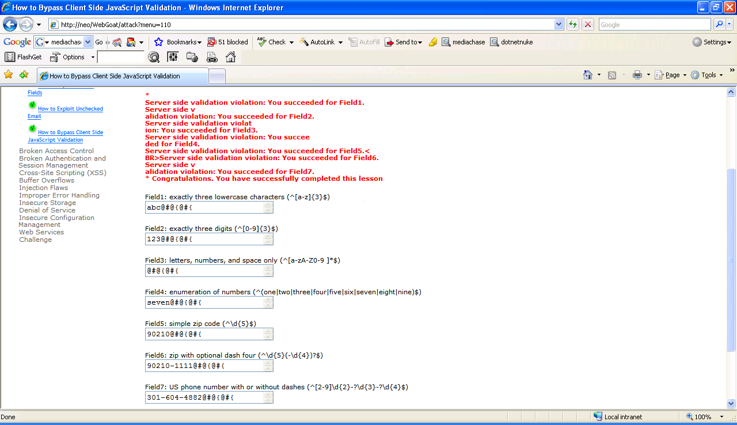Viewport: 737px width, 425px height.
Task: Open the Page menu in command bar
Action: (671, 75)
